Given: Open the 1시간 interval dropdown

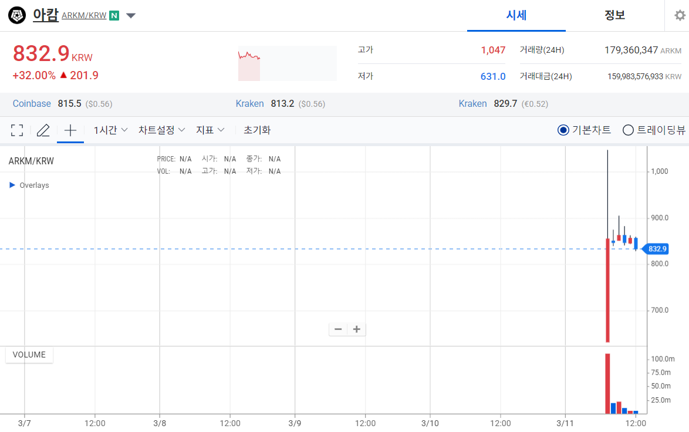Looking at the screenshot, I should coord(110,130).
